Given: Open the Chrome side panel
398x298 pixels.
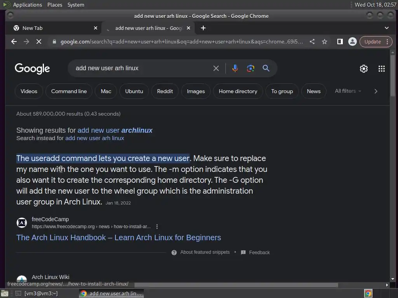Looking at the screenshot, I should (340, 42).
